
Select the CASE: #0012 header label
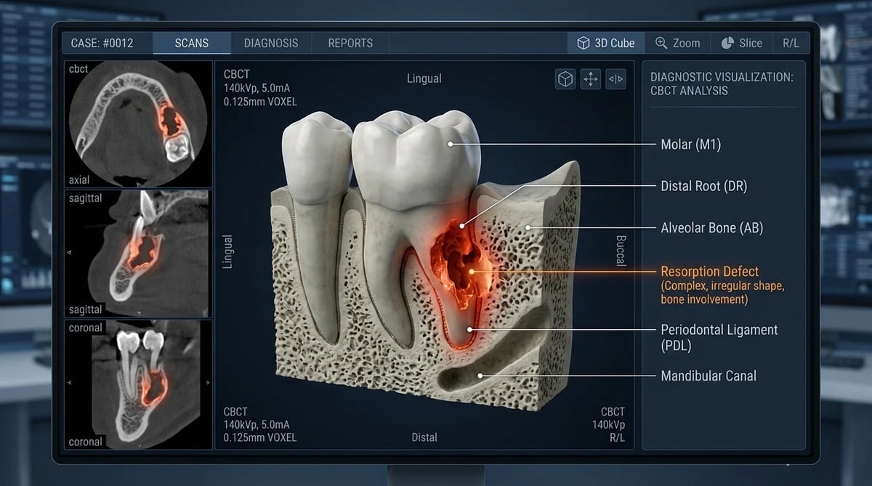click(x=102, y=43)
